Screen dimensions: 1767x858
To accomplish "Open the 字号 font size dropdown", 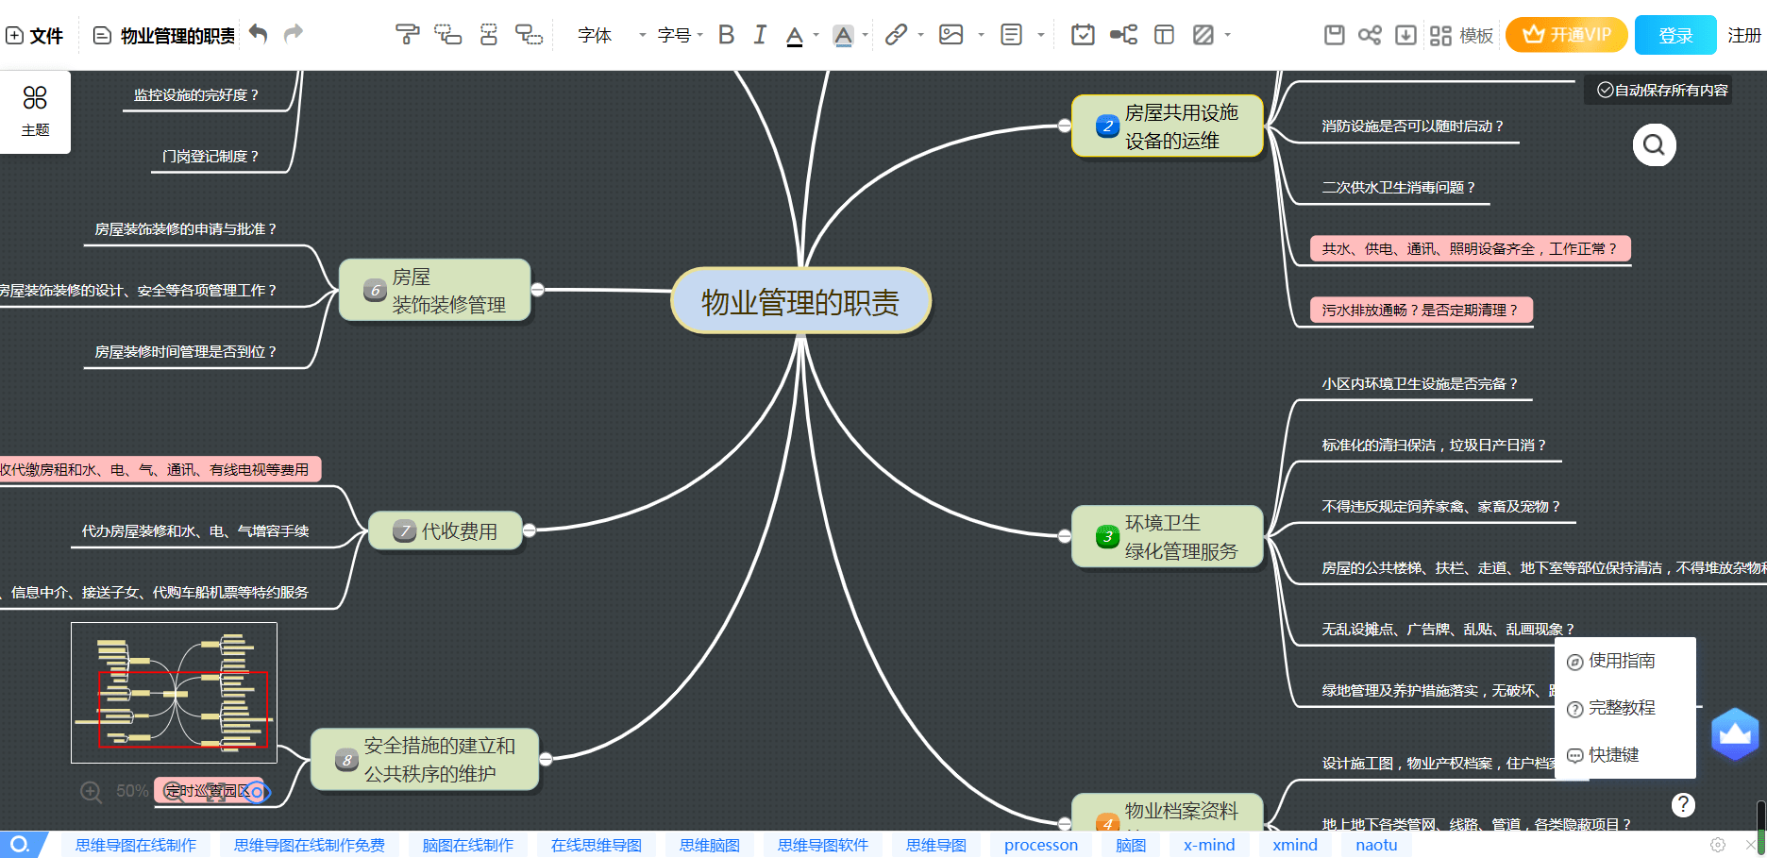I will tap(680, 35).
